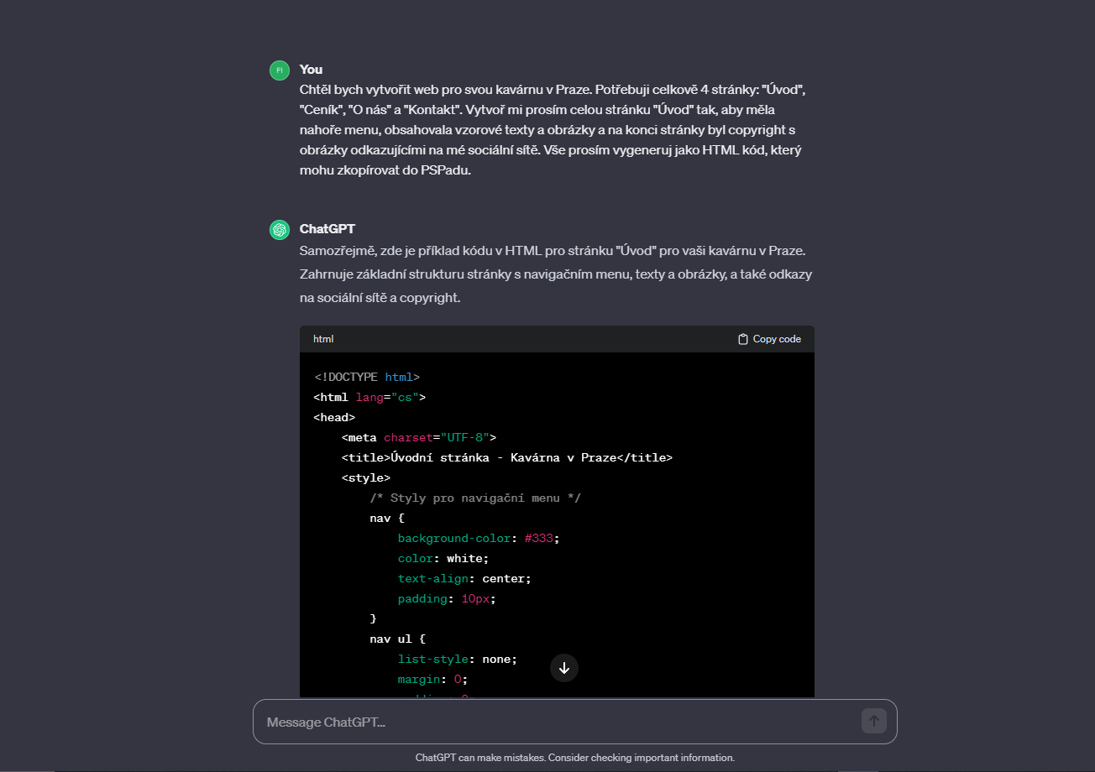Click the 'Samozřejmě, zde je příklad' reply line
Image resolution: width=1095 pixels, height=772 pixels.
pos(553,250)
